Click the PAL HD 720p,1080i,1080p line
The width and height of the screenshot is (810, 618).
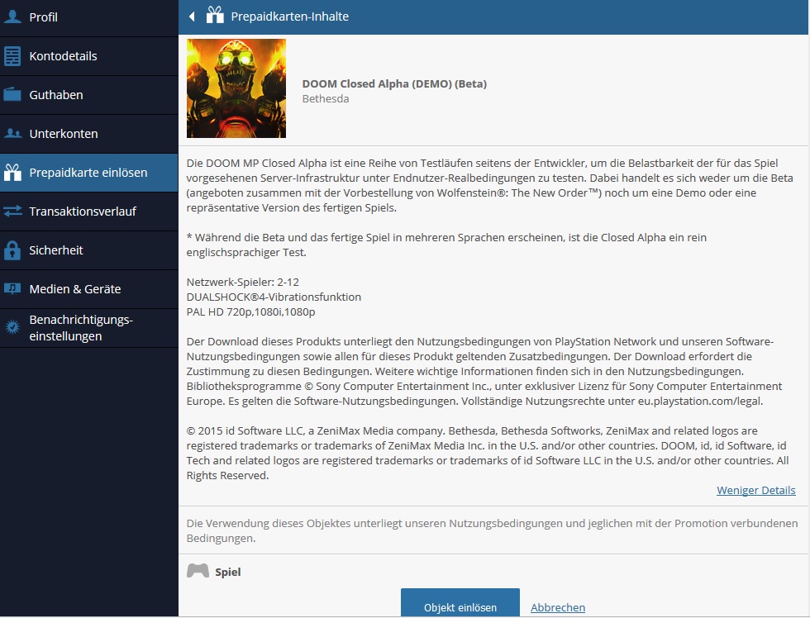click(250, 311)
